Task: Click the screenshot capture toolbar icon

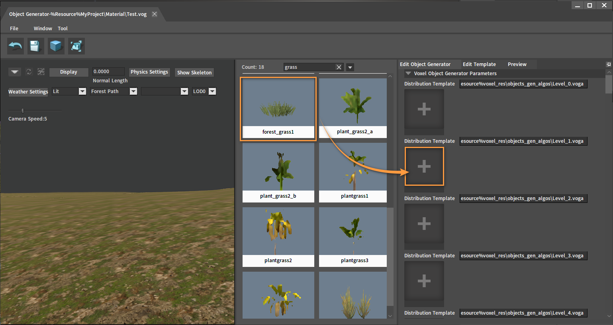Action: pyautogui.click(x=76, y=46)
